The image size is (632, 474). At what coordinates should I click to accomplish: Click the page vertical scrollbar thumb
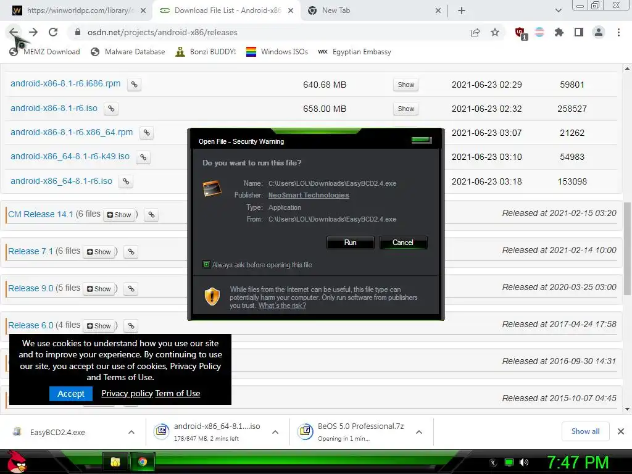(x=627, y=248)
